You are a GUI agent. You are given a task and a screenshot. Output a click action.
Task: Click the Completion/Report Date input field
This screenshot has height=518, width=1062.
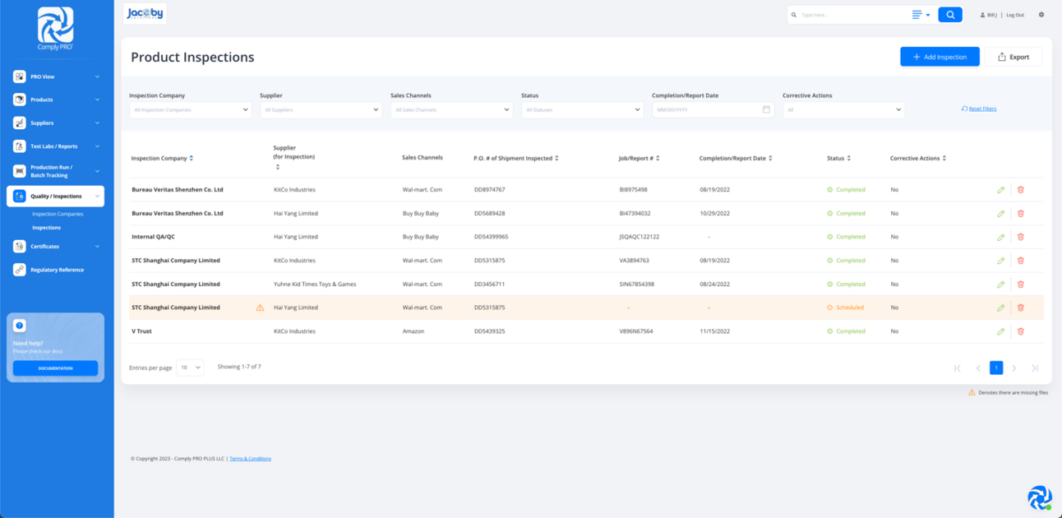tap(713, 109)
